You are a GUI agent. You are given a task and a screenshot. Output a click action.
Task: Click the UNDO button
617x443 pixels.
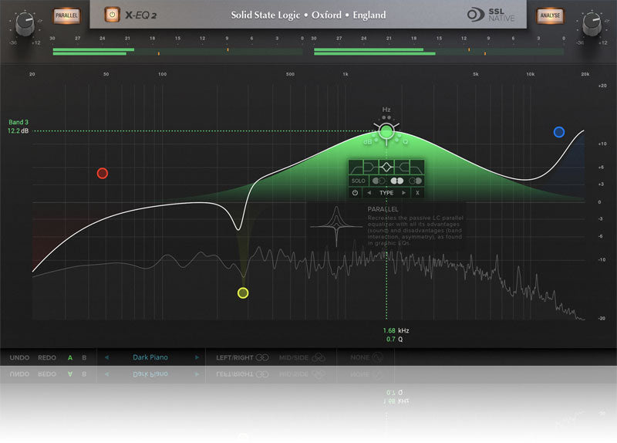(x=19, y=357)
